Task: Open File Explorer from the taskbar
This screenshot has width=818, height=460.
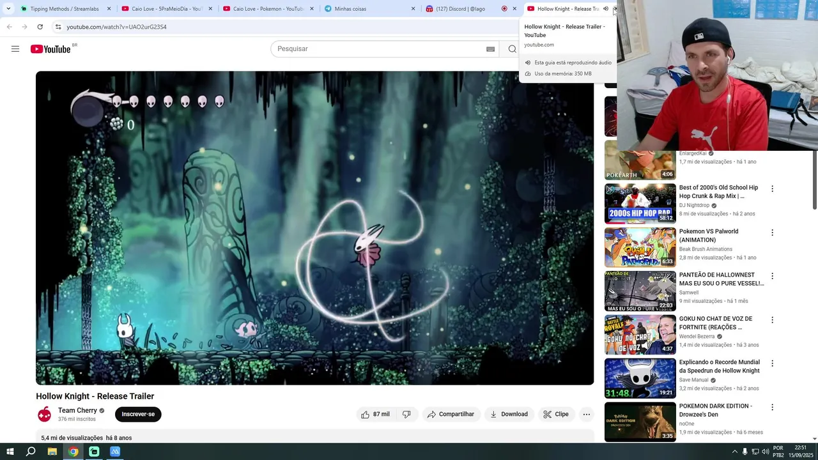Action: click(52, 452)
